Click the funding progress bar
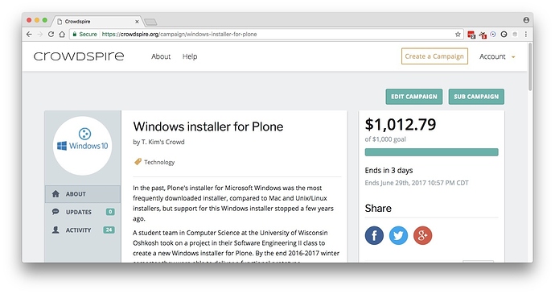This screenshot has height=294, width=555. click(x=431, y=152)
